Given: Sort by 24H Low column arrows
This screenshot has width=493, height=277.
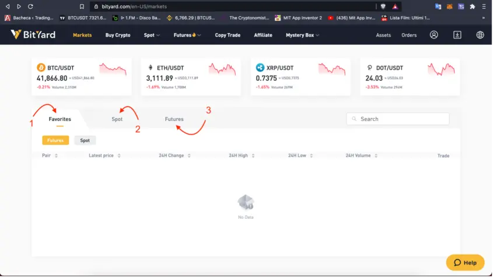Looking at the screenshot, I should [312, 155].
